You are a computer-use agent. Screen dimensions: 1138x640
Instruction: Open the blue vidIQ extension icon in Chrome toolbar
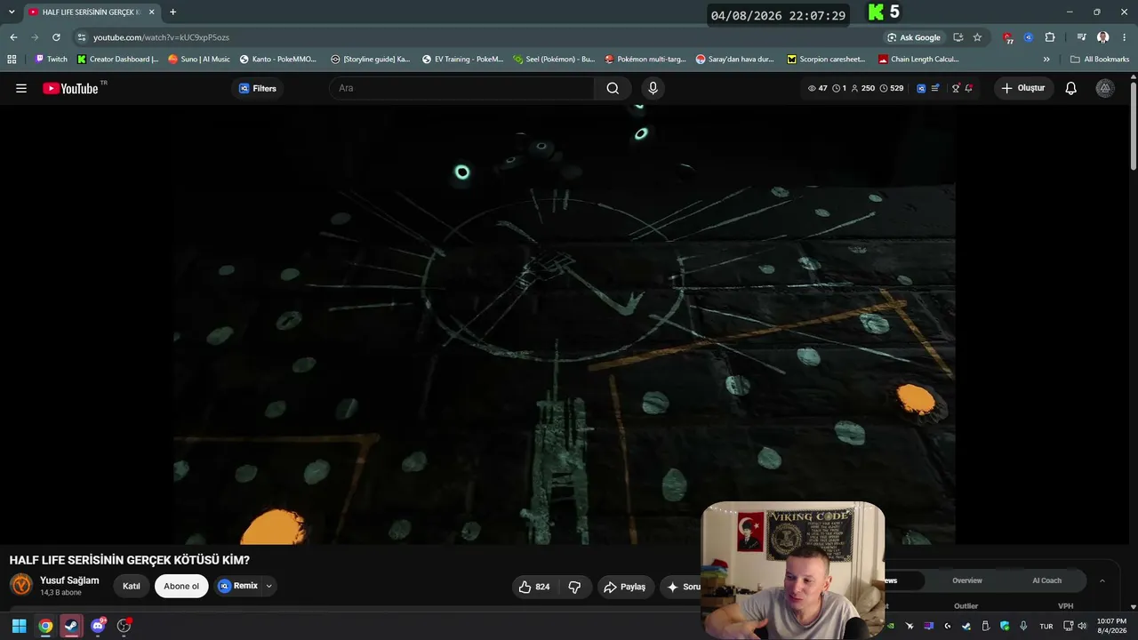pos(1029,37)
